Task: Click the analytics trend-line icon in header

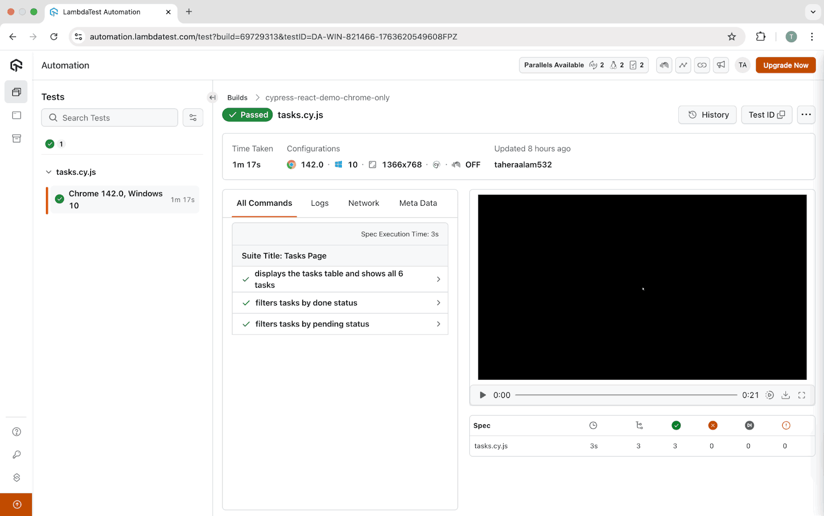Action: (683, 65)
